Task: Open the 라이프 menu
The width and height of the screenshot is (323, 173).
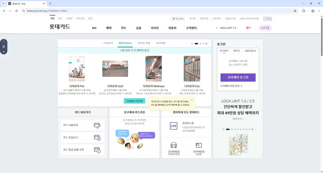Action: click(x=155, y=28)
